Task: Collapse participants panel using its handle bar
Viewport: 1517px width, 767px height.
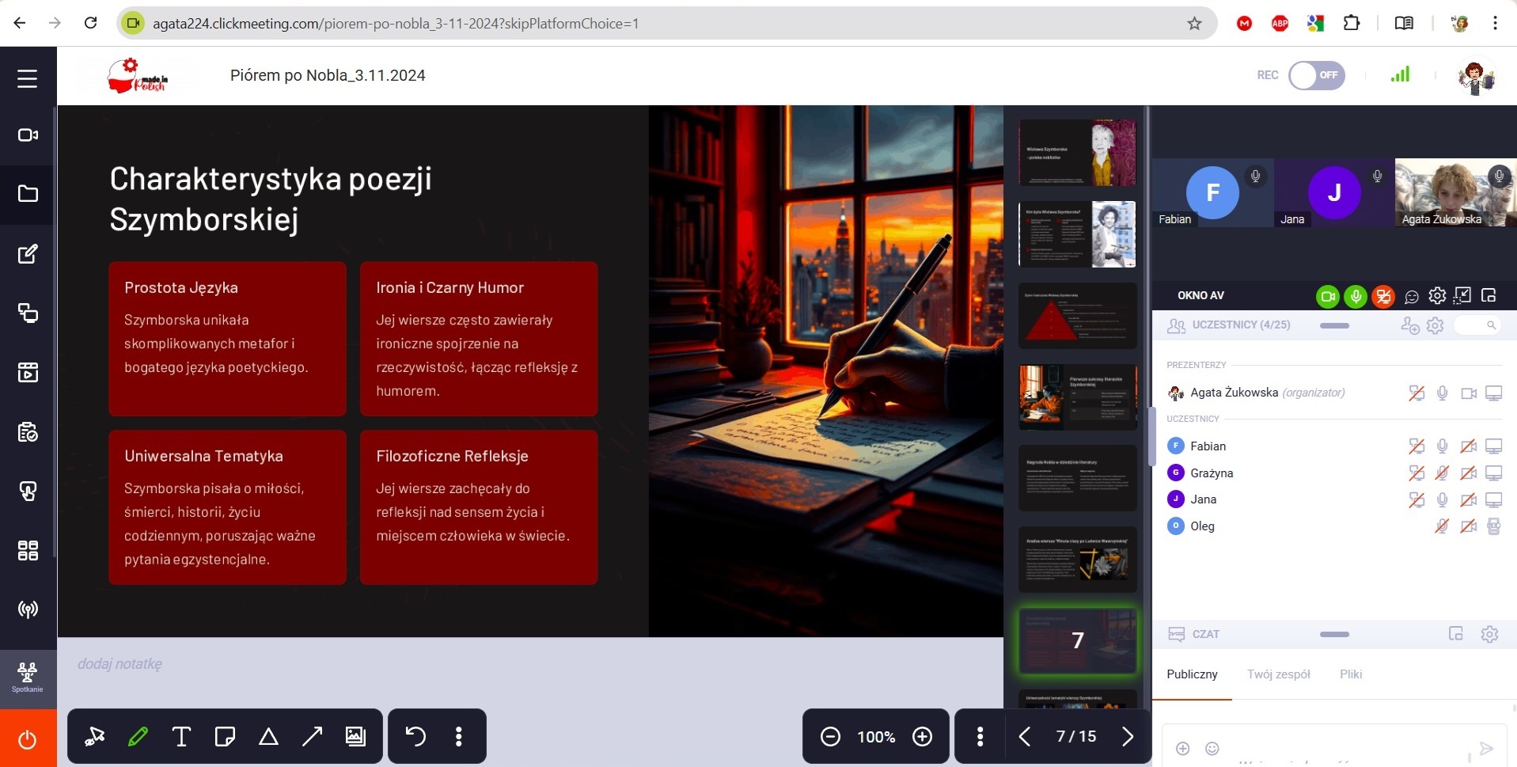Action: pyautogui.click(x=1334, y=325)
